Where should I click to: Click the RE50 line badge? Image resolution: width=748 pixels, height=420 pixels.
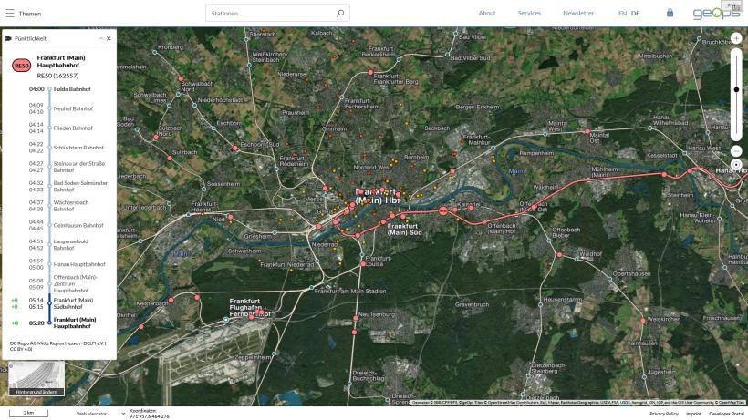click(x=22, y=66)
